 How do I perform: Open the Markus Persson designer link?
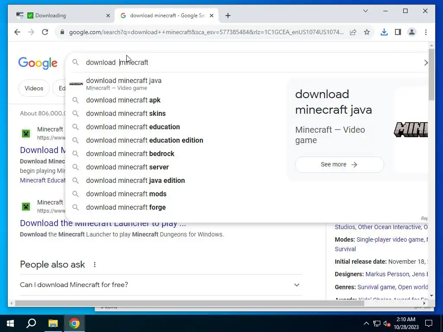(387, 274)
